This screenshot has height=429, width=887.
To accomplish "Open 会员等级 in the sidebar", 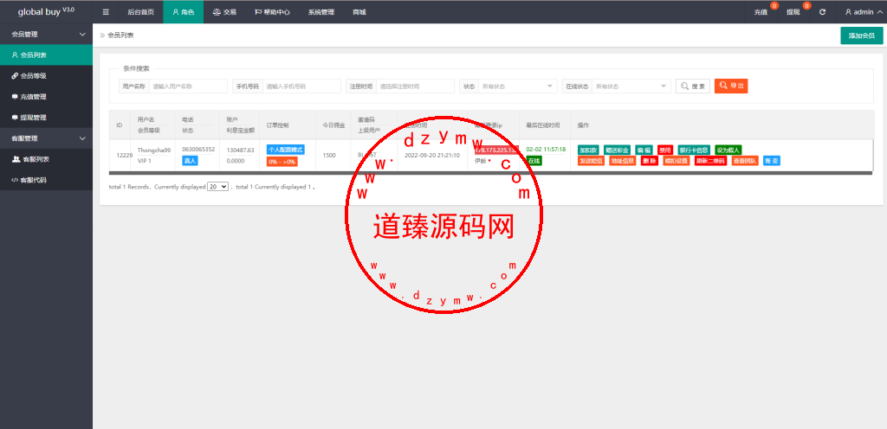I will tap(47, 75).
